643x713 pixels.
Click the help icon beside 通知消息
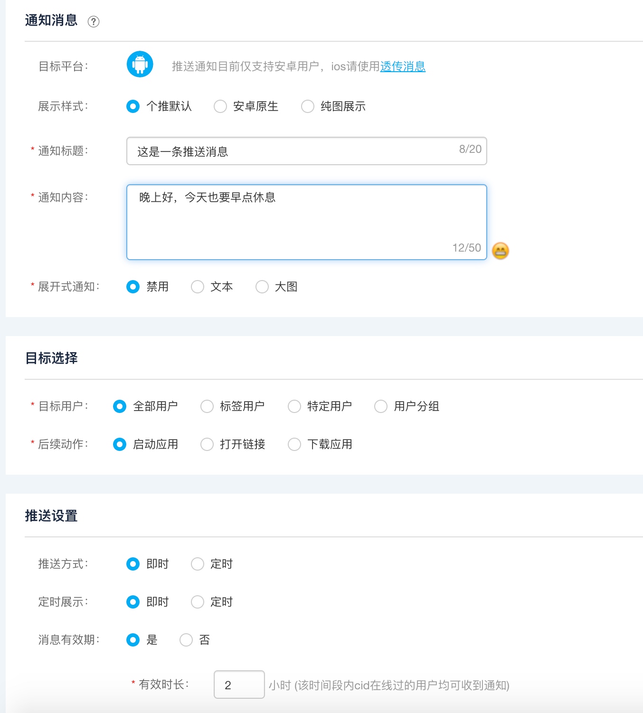pos(94,21)
